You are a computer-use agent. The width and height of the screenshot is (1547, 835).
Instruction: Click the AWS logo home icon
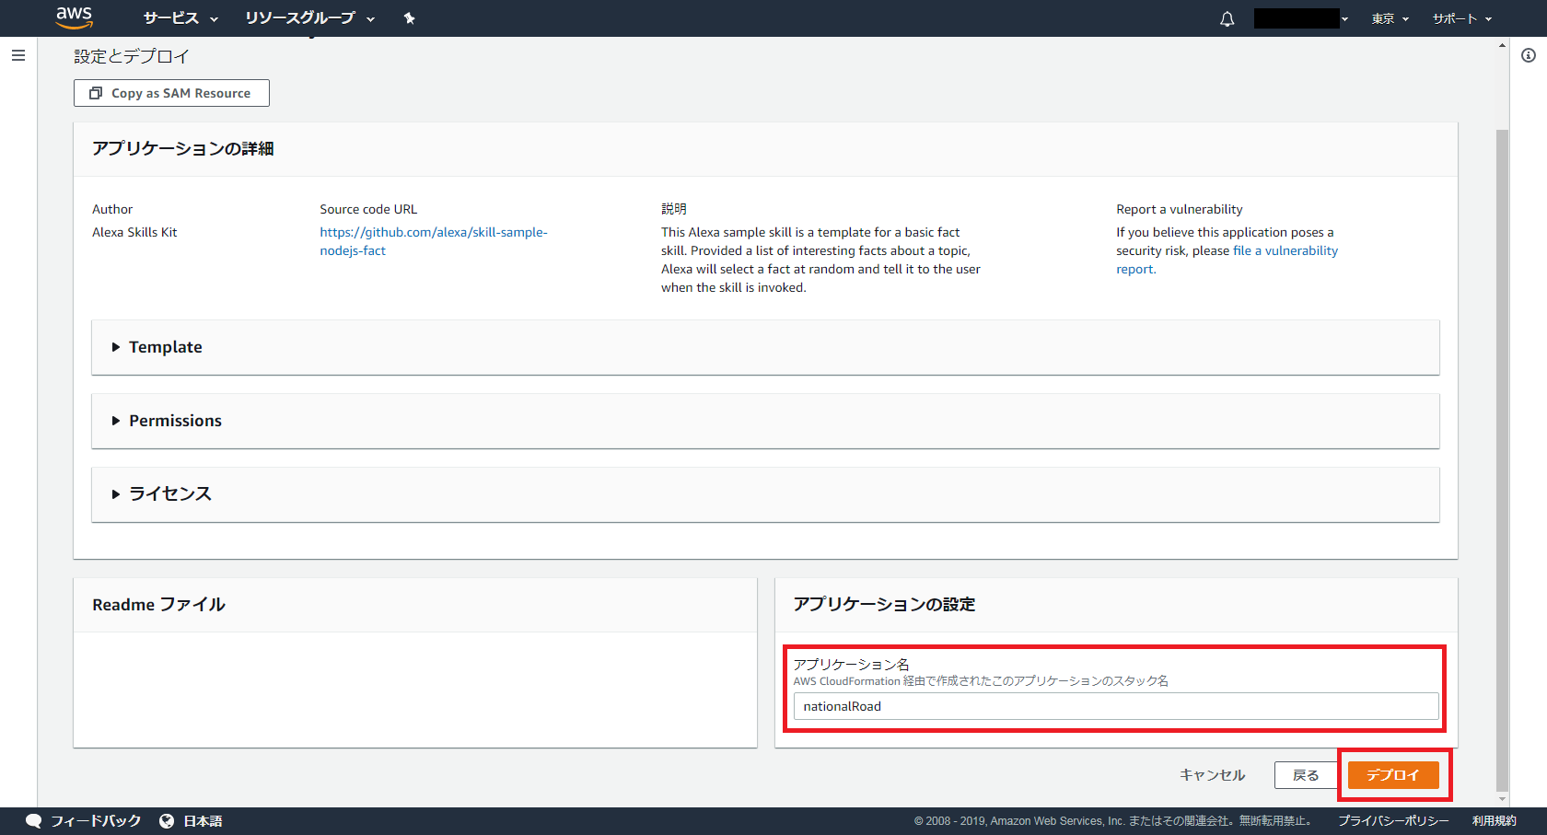[74, 17]
